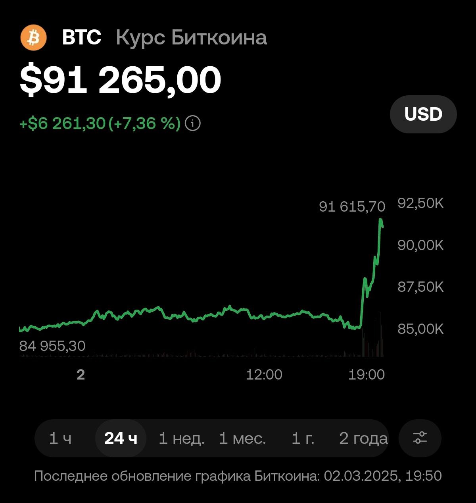Open the info icon beside percentage change

tap(193, 123)
